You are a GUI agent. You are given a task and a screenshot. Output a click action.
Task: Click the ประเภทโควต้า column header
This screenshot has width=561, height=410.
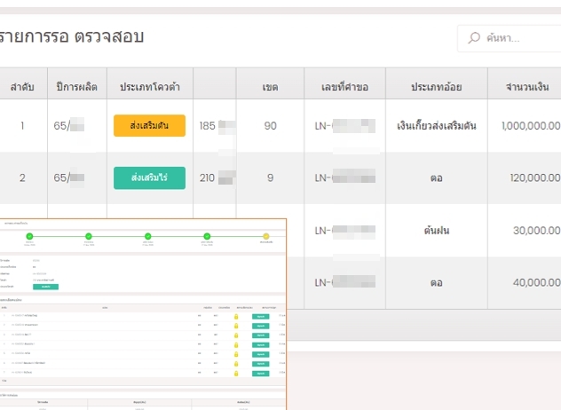(149, 87)
